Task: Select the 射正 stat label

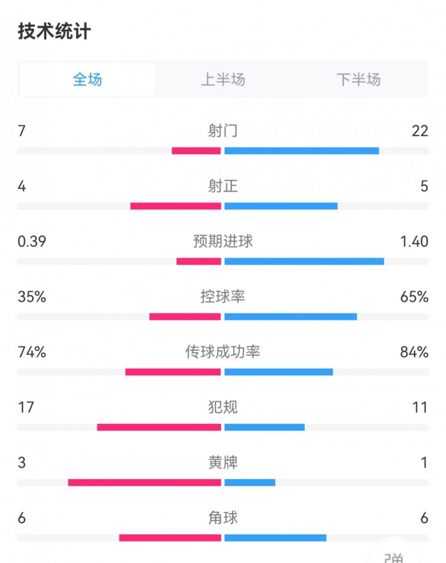Action: pos(223,186)
